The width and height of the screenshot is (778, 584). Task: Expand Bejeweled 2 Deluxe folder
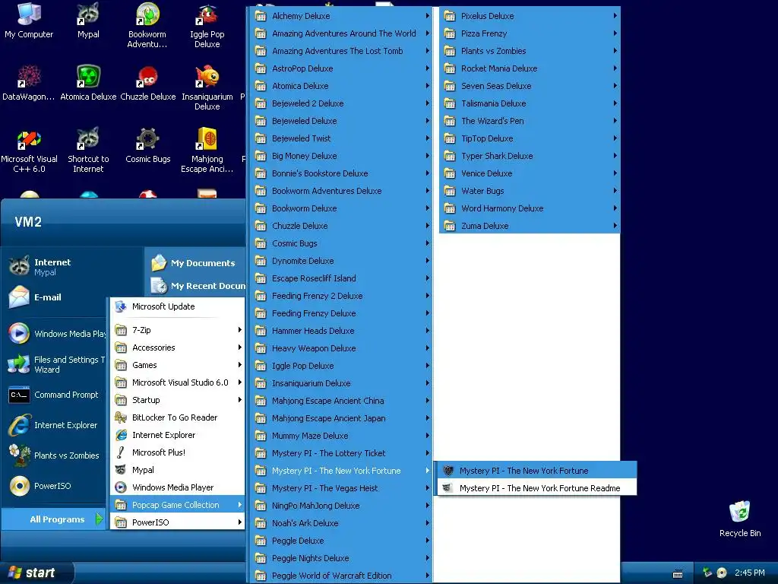pos(341,103)
